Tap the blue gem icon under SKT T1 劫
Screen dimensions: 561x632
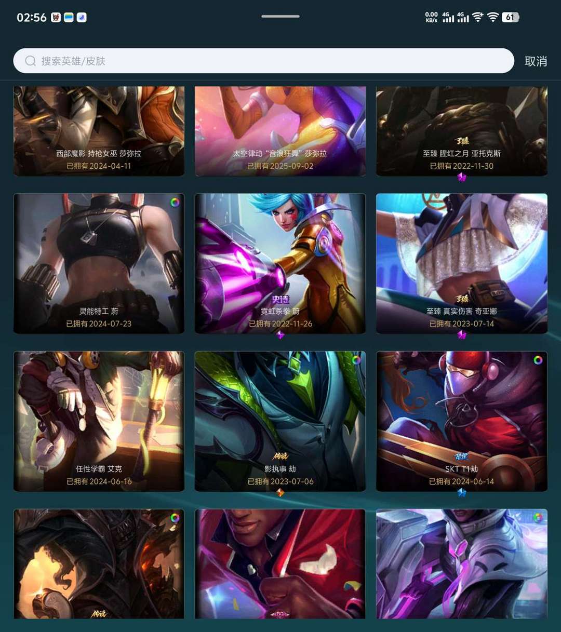462,492
